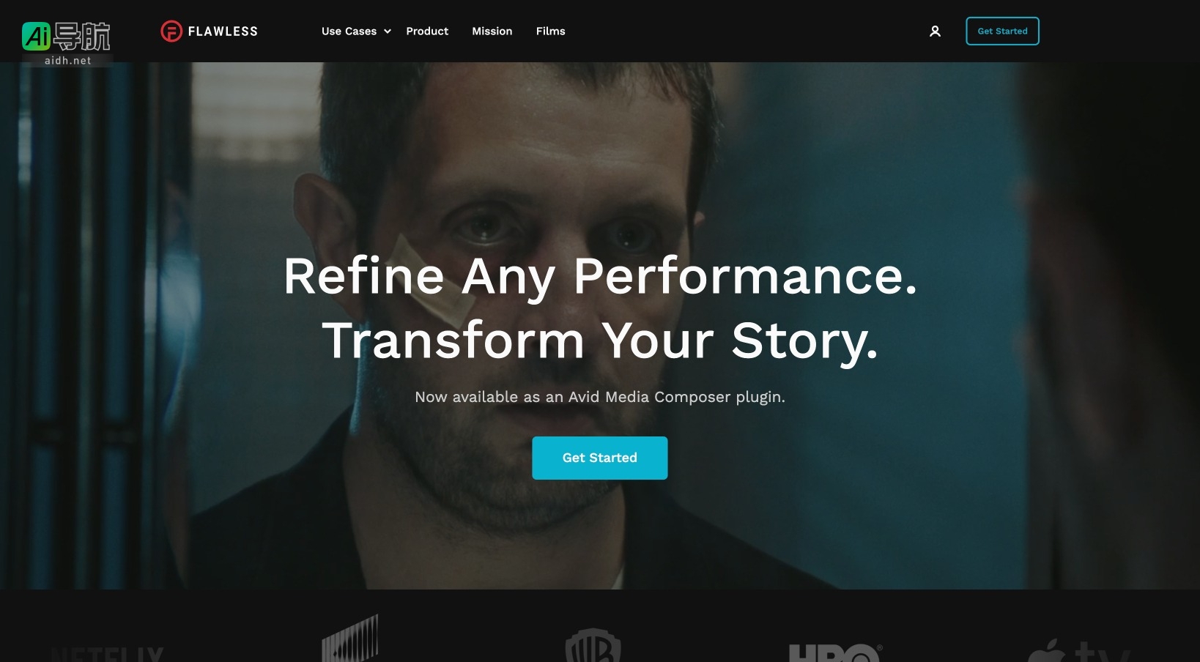Screen dimensions: 1200x662
Task: Click the Avid Media Composer plugin subtitle
Action: [600, 397]
